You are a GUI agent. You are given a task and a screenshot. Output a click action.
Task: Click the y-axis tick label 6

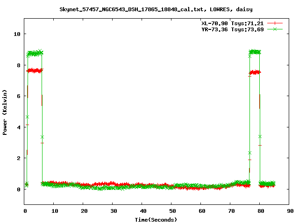[x=19, y=96]
